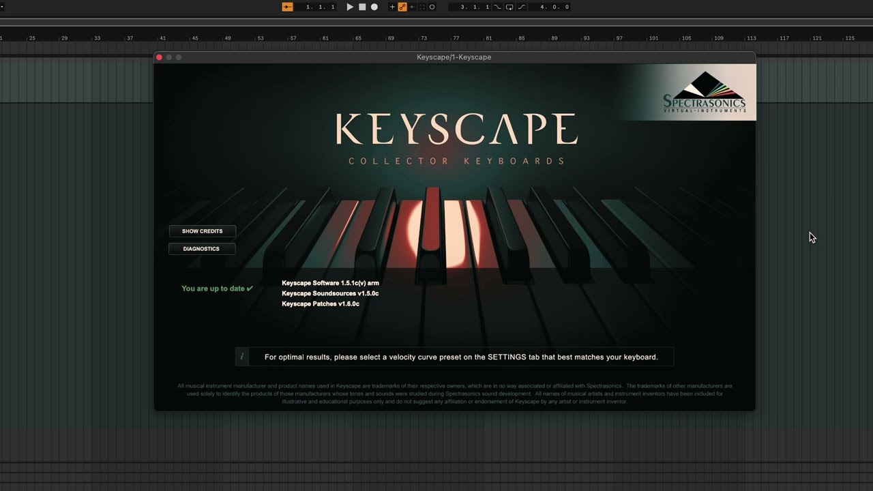Open Keyscape DIAGNOSTICS
This screenshot has height=491, width=873.
pos(202,249)
